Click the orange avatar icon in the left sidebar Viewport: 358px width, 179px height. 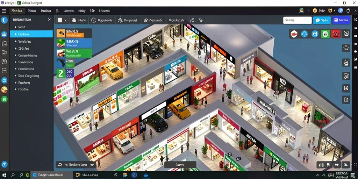pos(4,90)
